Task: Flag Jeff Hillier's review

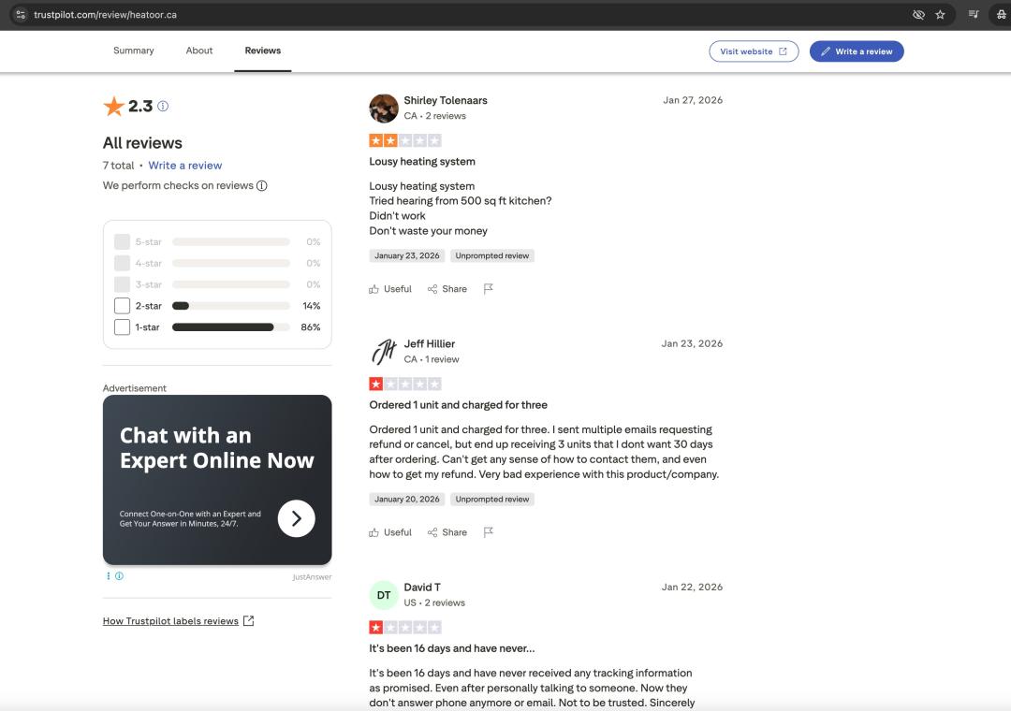Action: click(x=488, y=532)
